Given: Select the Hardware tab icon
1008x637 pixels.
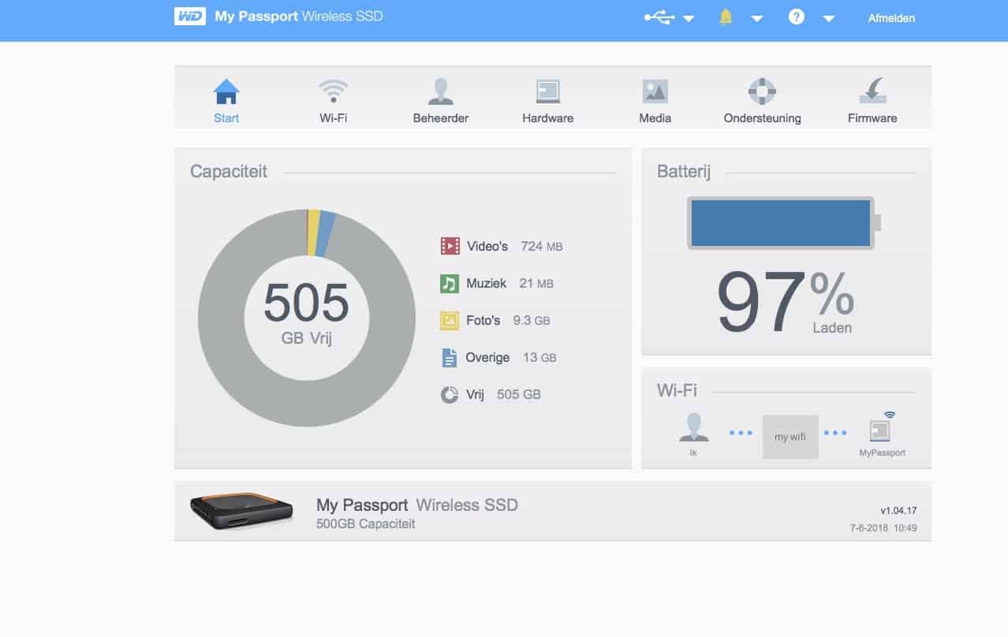Looking at the screenshot, I should (547, 93).
